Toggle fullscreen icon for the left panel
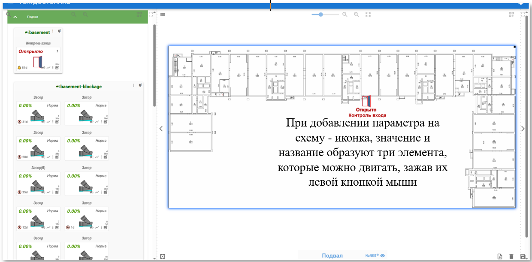The height and width of the screenshot is (262, 532). pyautogui.click(x=151, y=14)
